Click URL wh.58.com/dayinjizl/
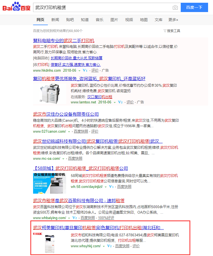 coord(87,187)
